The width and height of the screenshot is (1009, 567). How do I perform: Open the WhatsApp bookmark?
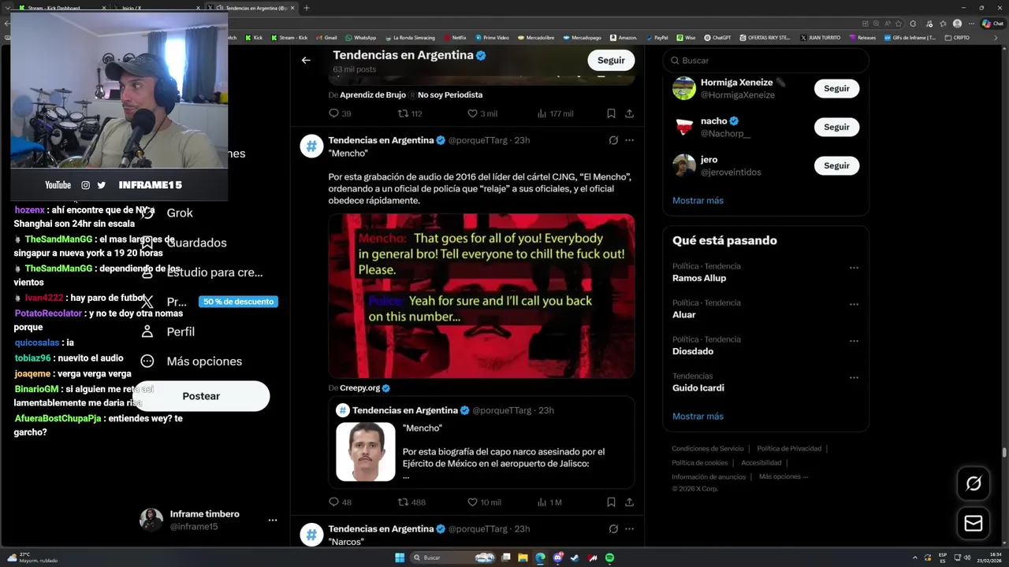pos(361,37)
